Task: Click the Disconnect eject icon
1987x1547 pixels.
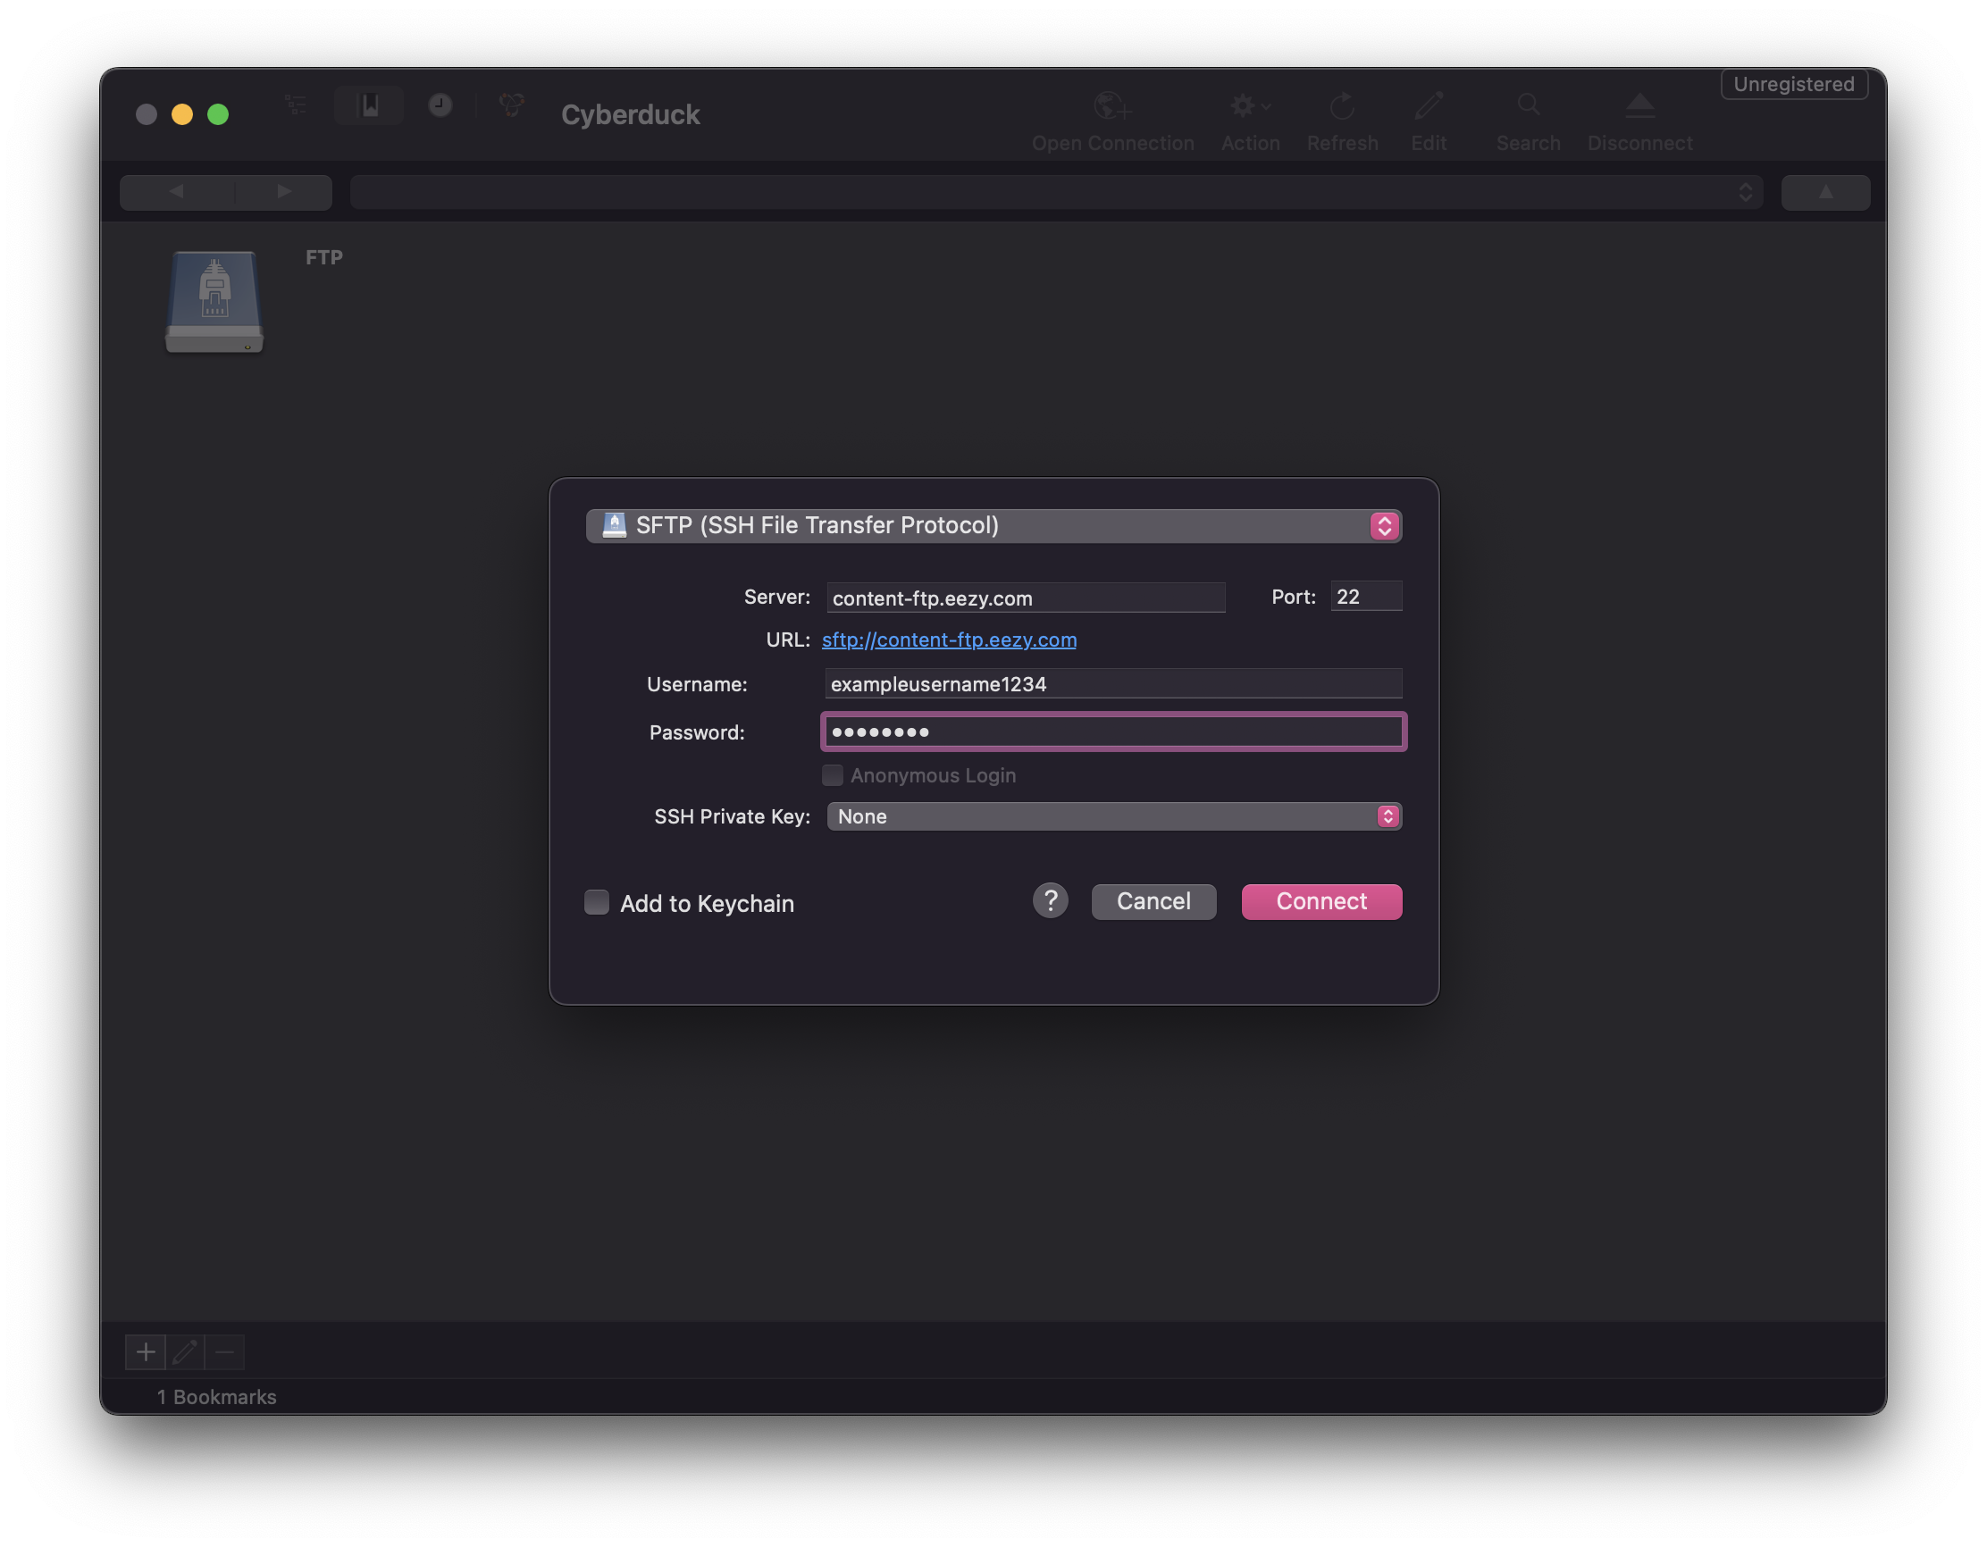Action: click(1639, 106)
